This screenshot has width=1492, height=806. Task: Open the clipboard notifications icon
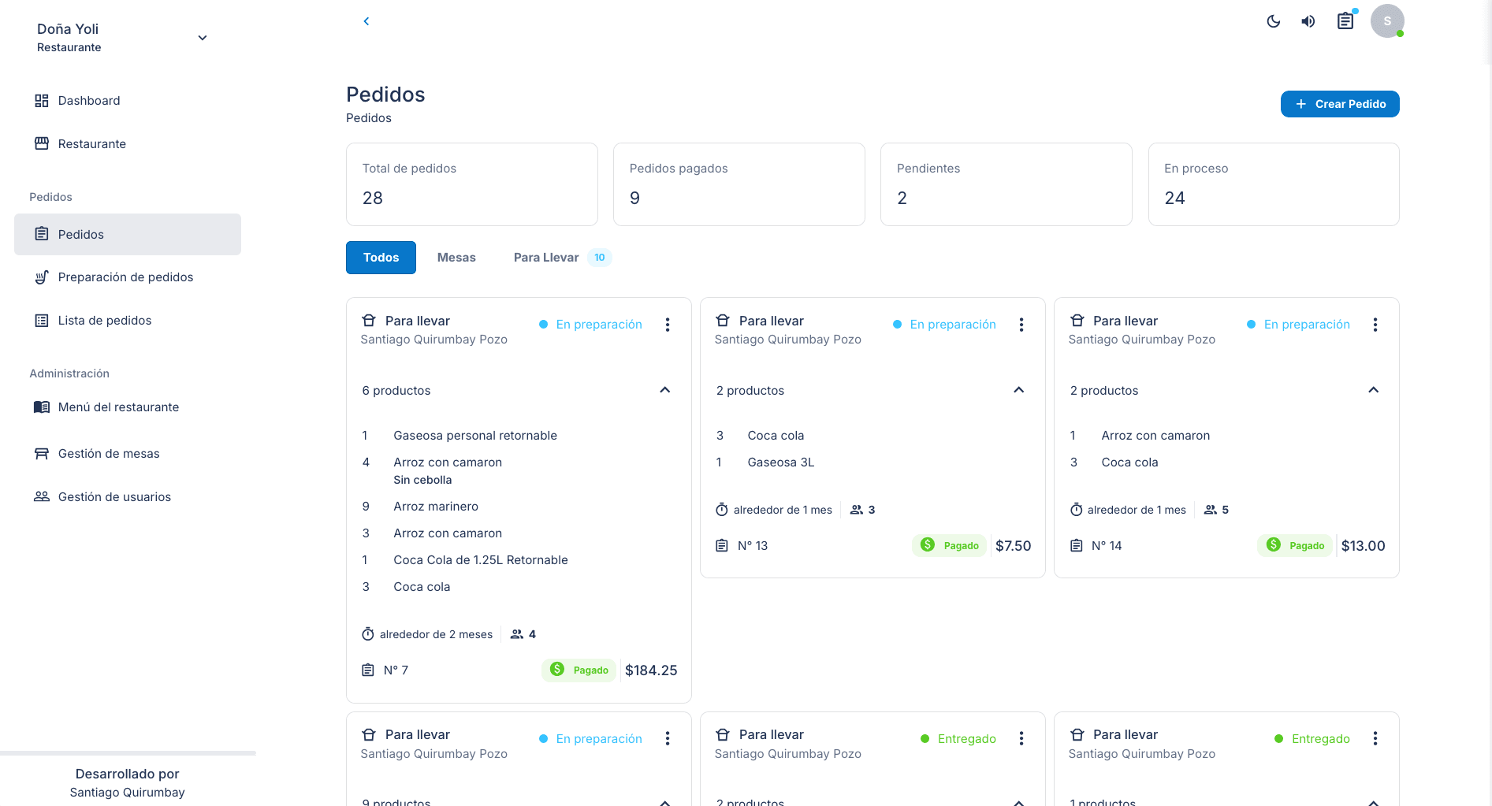[1345, 21]
